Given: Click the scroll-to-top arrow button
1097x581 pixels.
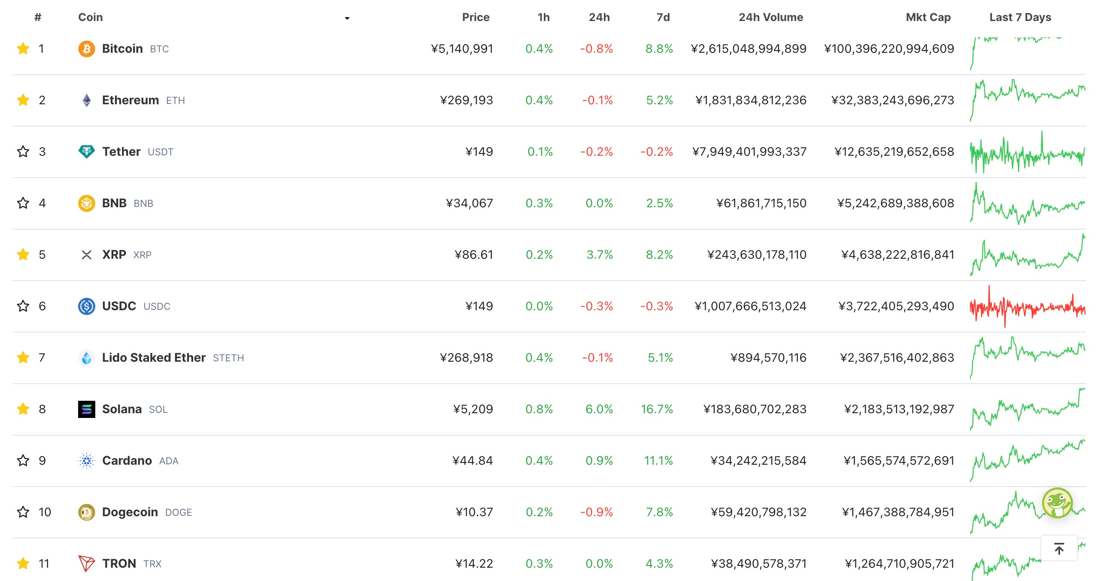Looking at the screenshot, I should [x=1059, y=548].
